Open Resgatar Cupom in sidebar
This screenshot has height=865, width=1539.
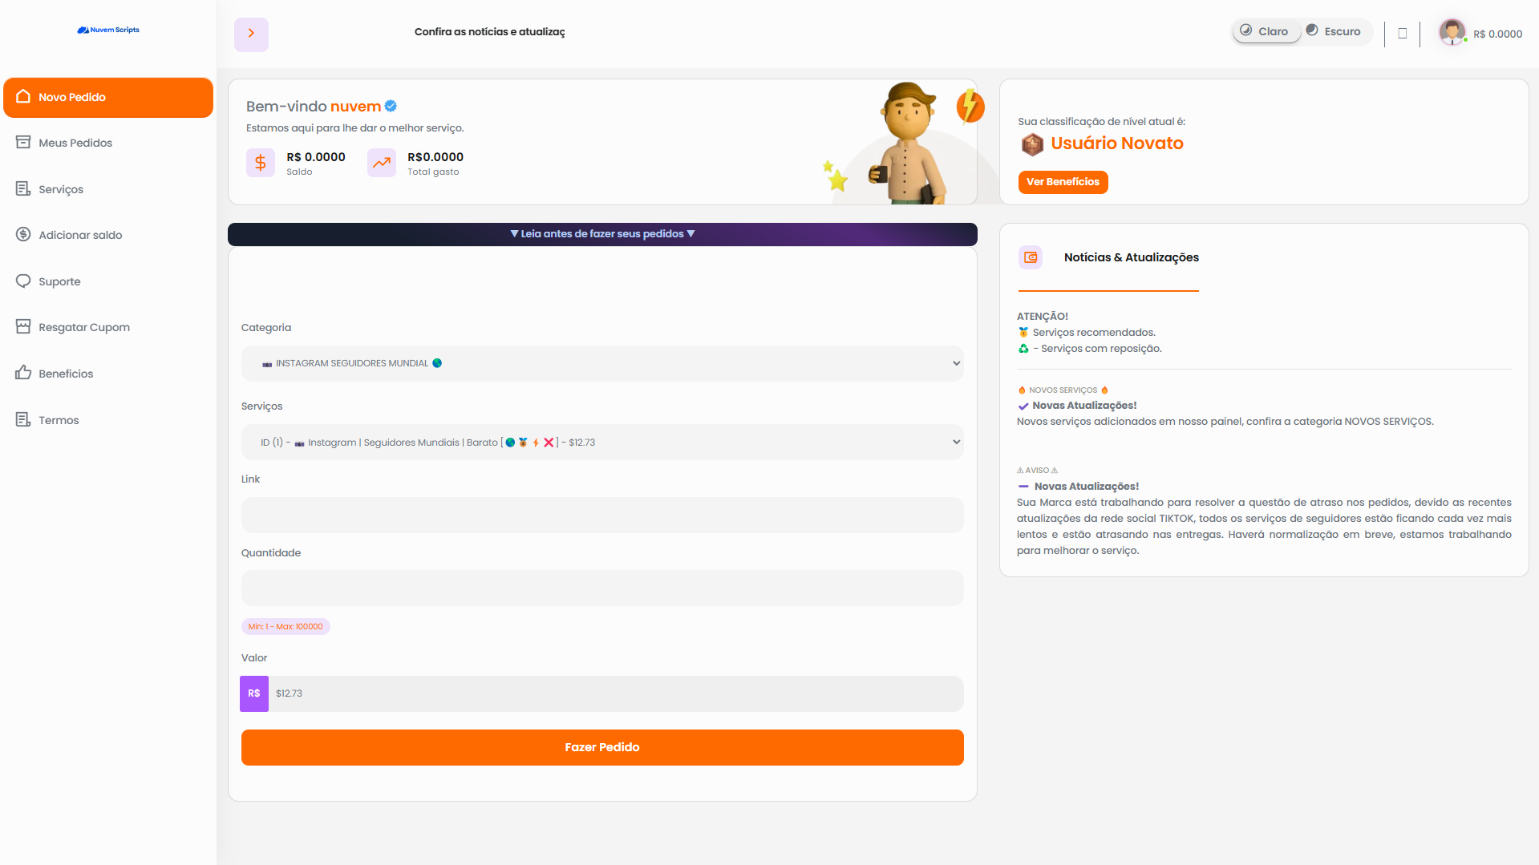tap(84, 327)
